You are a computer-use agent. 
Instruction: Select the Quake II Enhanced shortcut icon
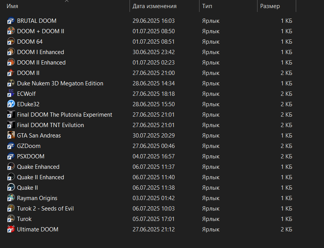coord(11,177)
